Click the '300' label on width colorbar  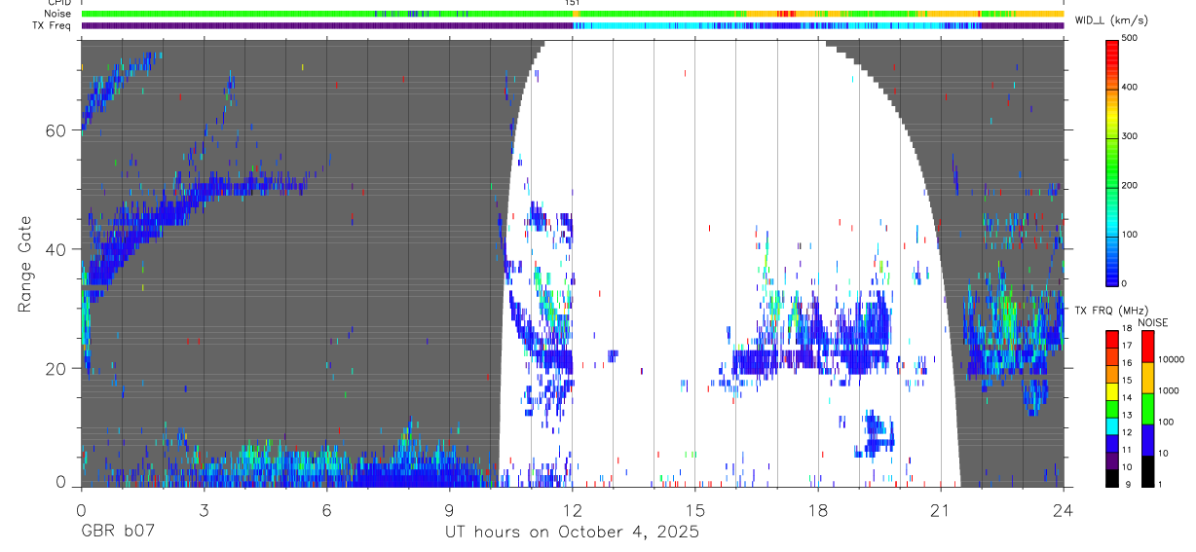(1130, 137)
